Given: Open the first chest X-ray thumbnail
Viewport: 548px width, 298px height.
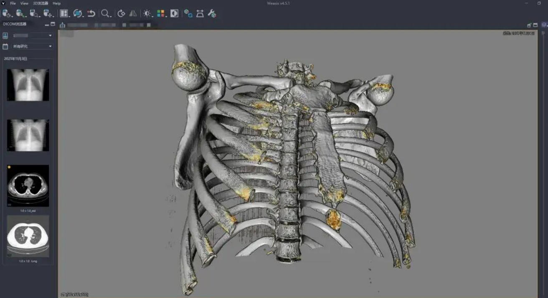Looking at the screenshot, I should point(28,85).
